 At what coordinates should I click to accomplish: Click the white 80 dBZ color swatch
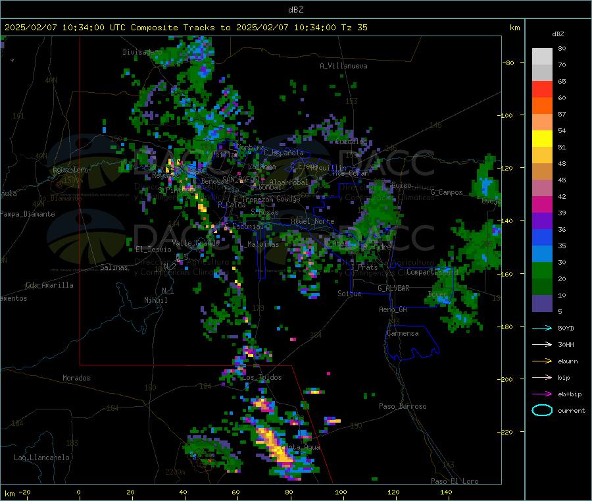tap(542, 57)
